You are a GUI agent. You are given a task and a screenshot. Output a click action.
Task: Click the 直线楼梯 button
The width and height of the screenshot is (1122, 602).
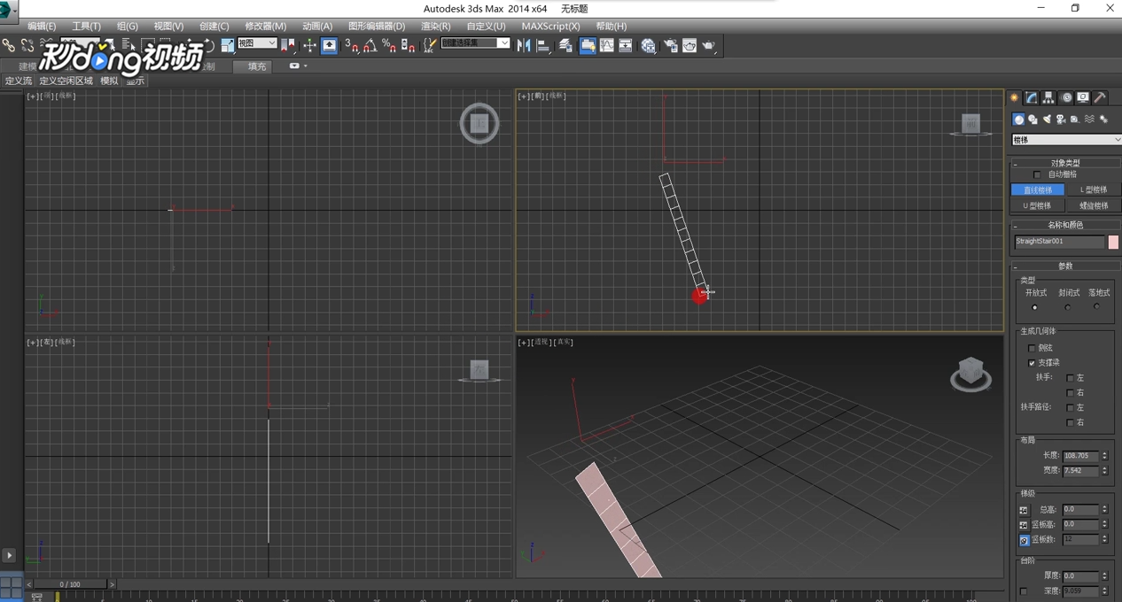pyautogui.click(x=1038, y=189)
